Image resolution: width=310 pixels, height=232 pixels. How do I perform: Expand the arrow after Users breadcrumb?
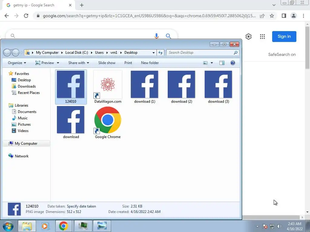[107, 53]
